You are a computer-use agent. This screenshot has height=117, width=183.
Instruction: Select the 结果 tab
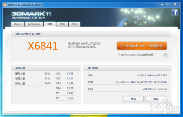(50, 24)
